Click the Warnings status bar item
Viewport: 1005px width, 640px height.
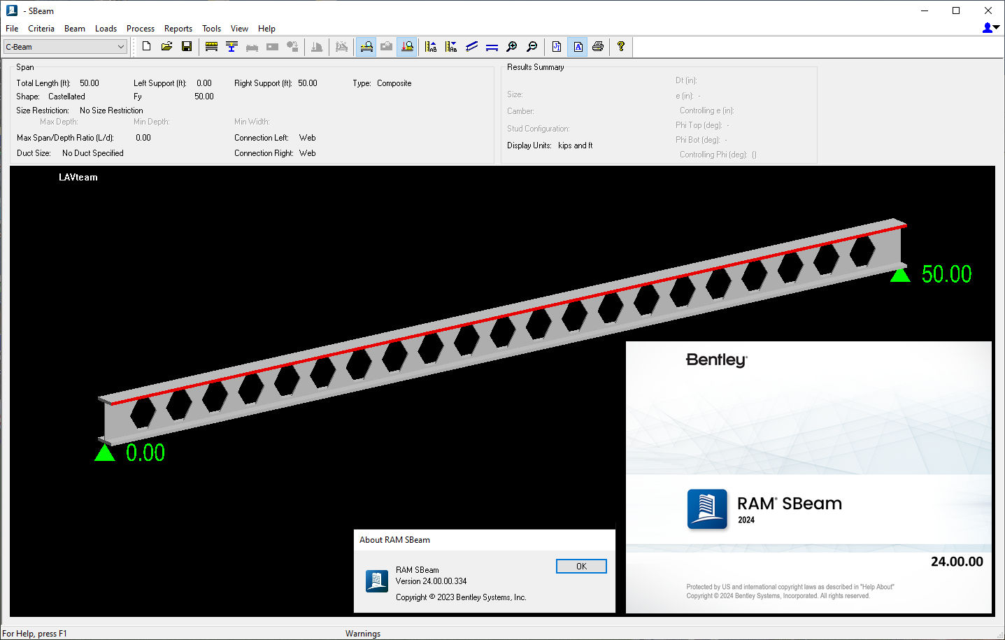tap(363, 634)
